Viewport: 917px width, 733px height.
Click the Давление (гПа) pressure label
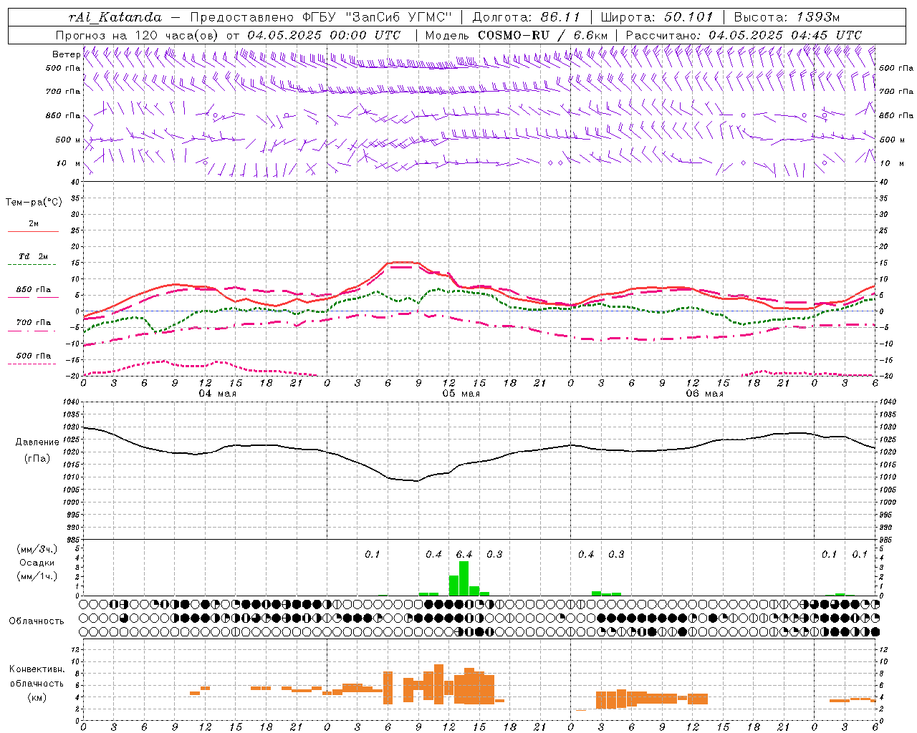point(37,450)
